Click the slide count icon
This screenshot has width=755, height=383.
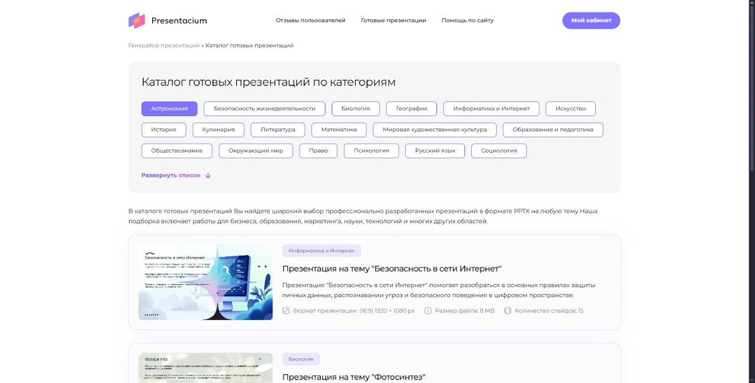[508, 311]
